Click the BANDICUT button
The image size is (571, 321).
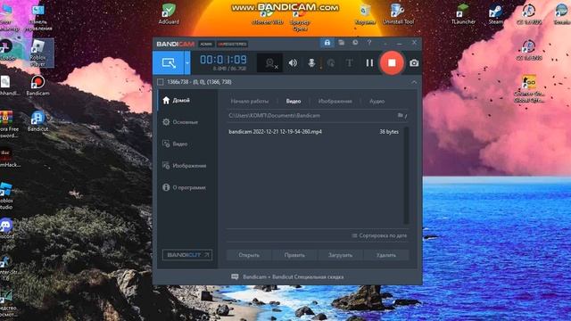pos(187,255)
